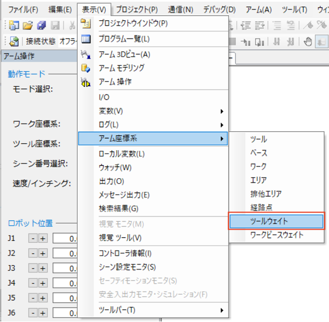The image size is (329, 322).
Task: Click the new project toolbar icon
Action: [14, 26]
